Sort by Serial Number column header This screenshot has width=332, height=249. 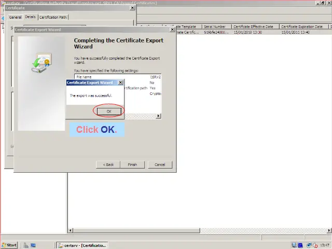[216, 26]
